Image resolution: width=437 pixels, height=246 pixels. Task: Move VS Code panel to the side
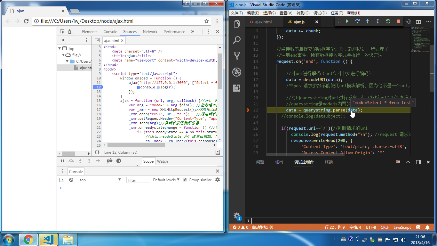click(x=418, y=162)
